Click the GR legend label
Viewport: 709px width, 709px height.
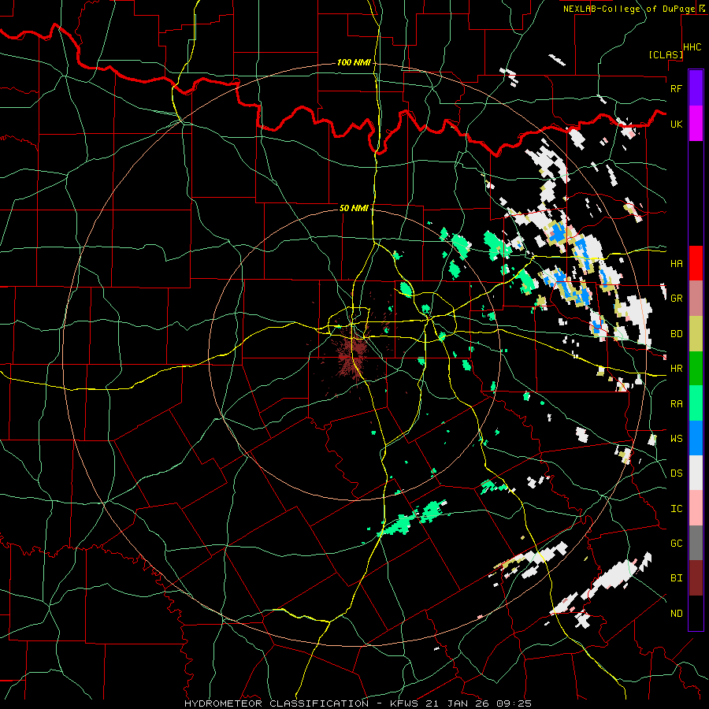coord(676,299)
